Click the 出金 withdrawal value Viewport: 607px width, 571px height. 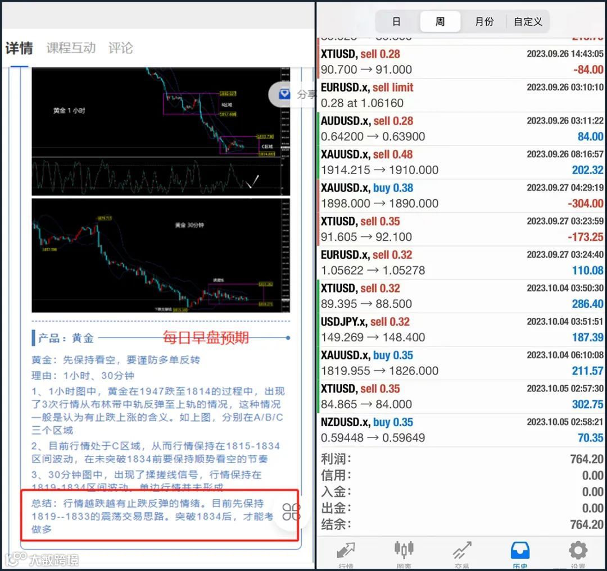[593, 508]
